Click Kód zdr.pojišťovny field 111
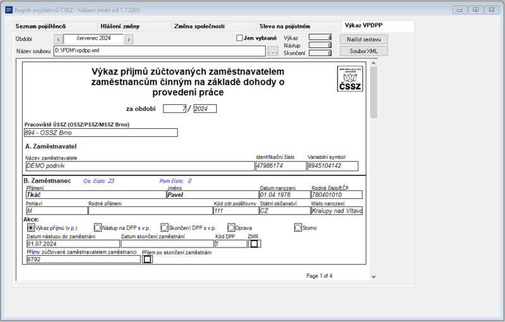This screenshot has width=505, height=322. click(x=236, y=211)
